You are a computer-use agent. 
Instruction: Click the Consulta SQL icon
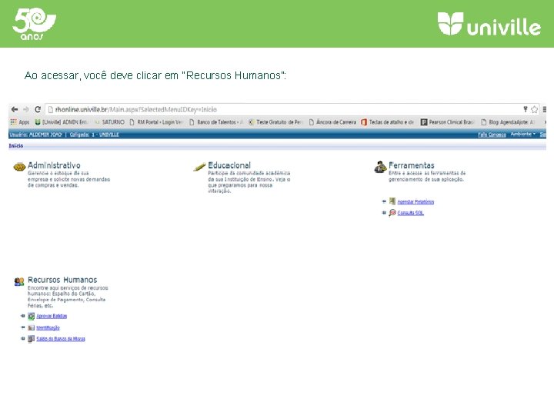click(x=392, y=213)
